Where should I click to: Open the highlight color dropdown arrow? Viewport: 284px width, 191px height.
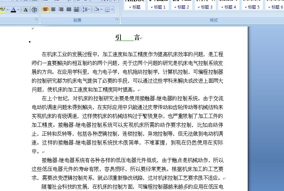(x=8, y=9)
